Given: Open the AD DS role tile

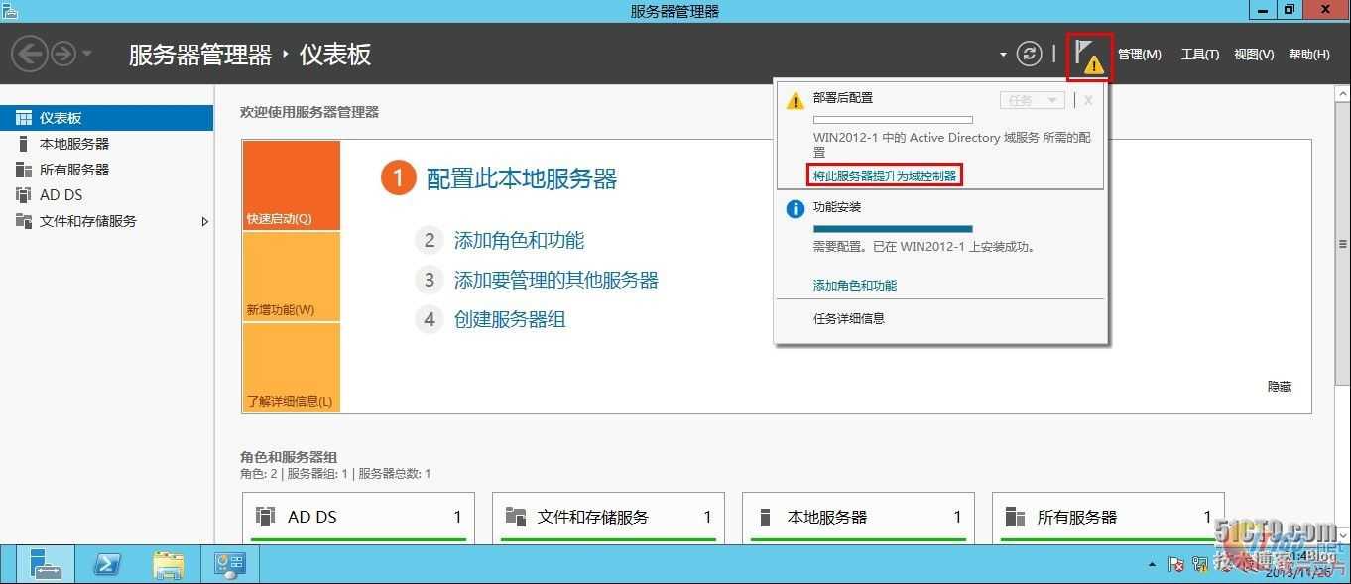Looking at the screenshot, I should pos(359,519).
